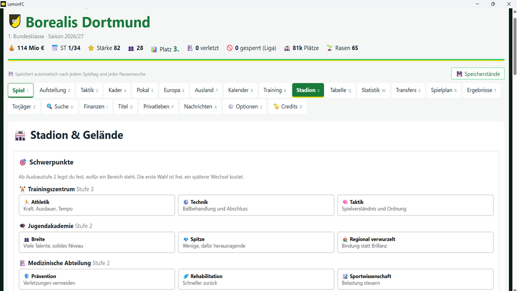Read the Nachrichten tab
This screenshot has height=291, width=517.
pos(200,107)
